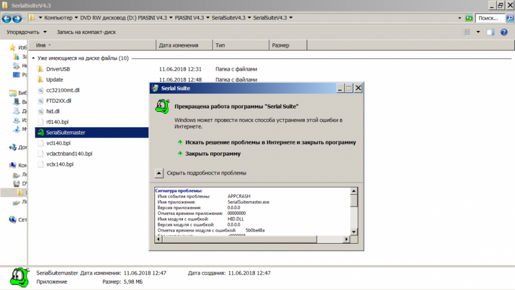
Task: Click APPCRASH value in problem signature
Action: coord(239,196)
